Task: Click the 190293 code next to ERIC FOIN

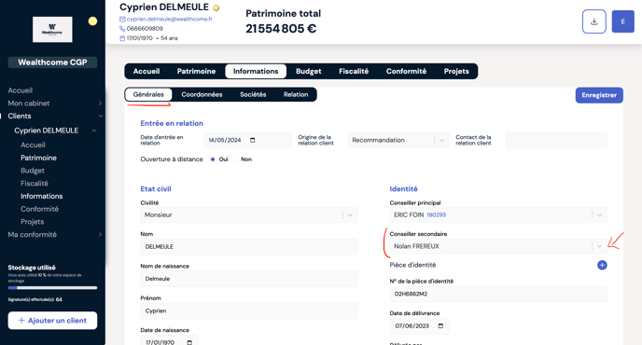Action: click(x=436, y=214)
